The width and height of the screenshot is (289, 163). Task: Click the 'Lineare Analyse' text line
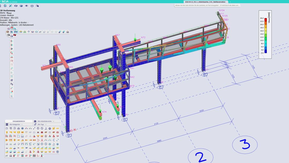click(7, 15)
